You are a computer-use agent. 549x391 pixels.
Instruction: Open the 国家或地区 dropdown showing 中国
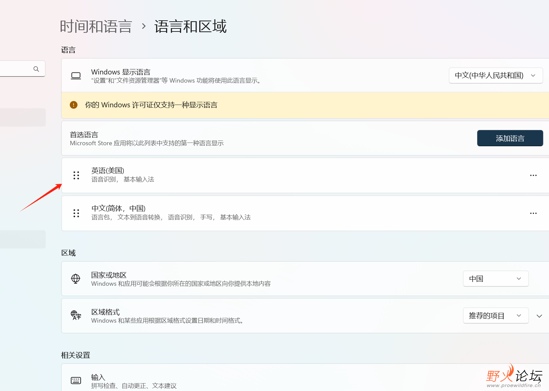496,279
